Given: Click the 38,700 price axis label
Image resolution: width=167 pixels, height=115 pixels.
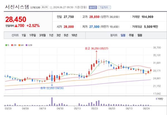Looking at the screenshot, I should [x=157, y=48].
